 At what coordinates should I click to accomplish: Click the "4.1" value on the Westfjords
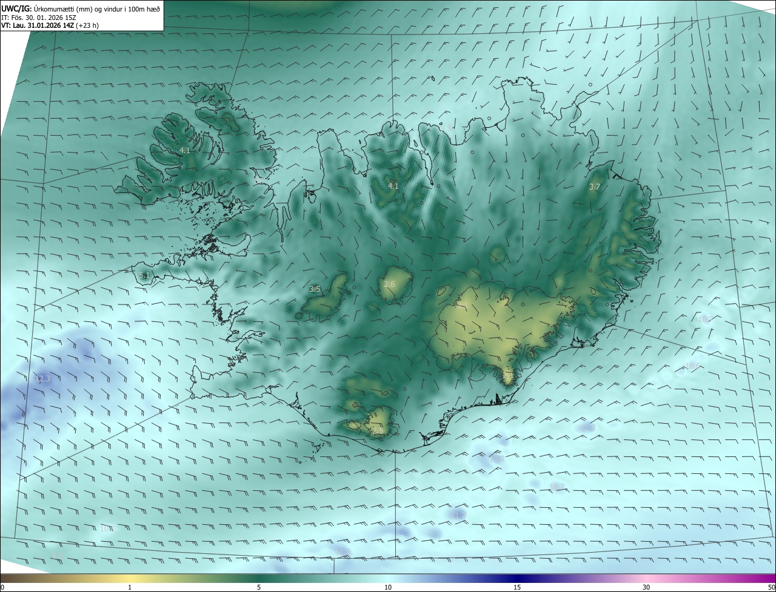point(185,150)
